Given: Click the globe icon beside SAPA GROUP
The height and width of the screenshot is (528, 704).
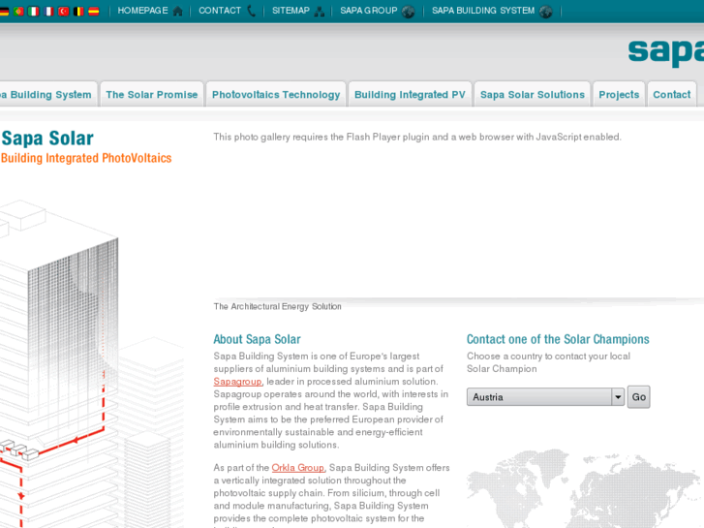Looking at the screenshot, I should click(x=408, y=12).
